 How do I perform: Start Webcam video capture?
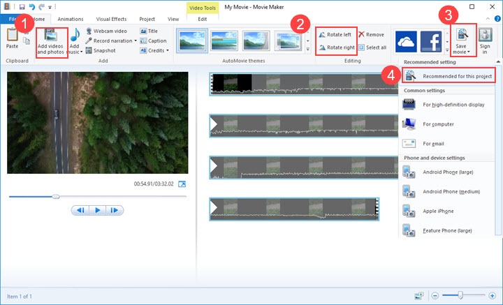106,31
